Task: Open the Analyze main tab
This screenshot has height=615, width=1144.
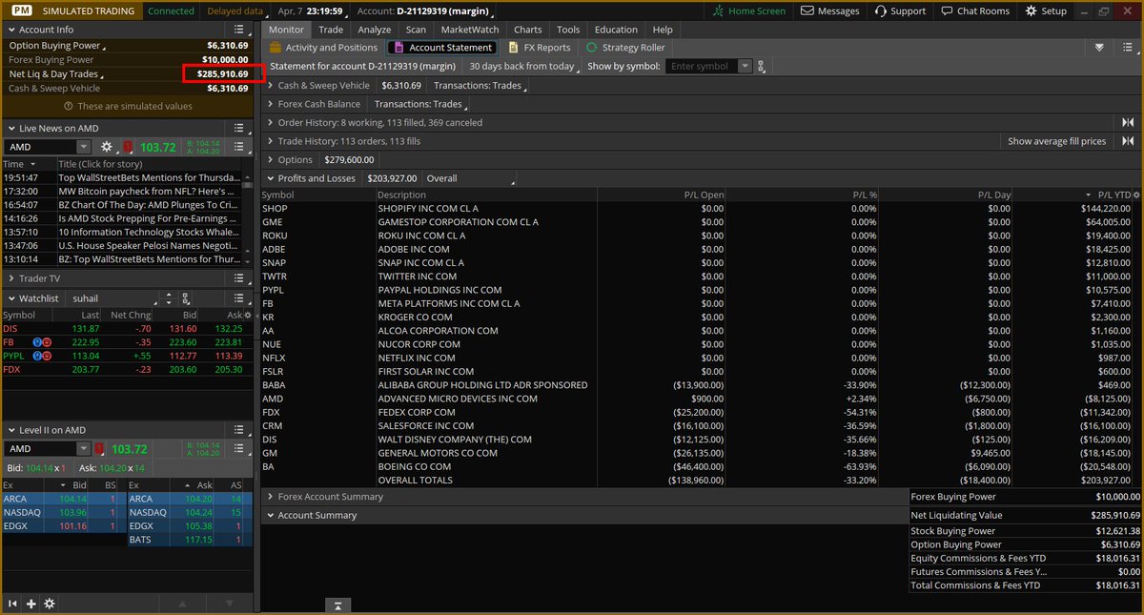Action: (375, 30)
